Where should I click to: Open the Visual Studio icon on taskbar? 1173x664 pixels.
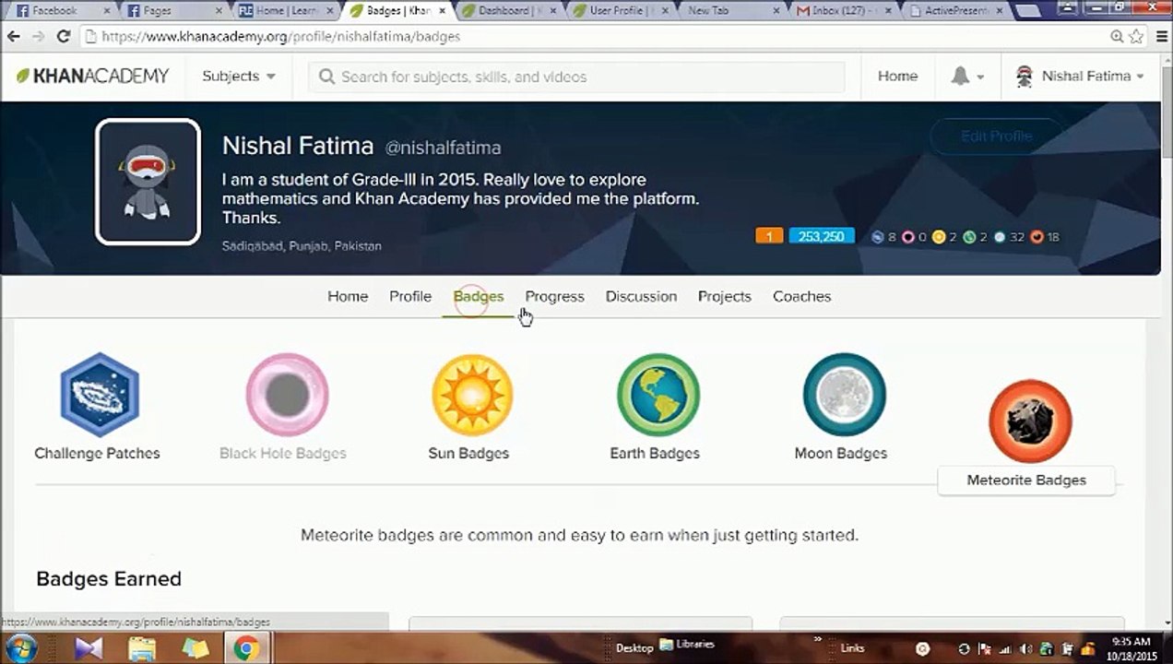click(x=89, y=648)
